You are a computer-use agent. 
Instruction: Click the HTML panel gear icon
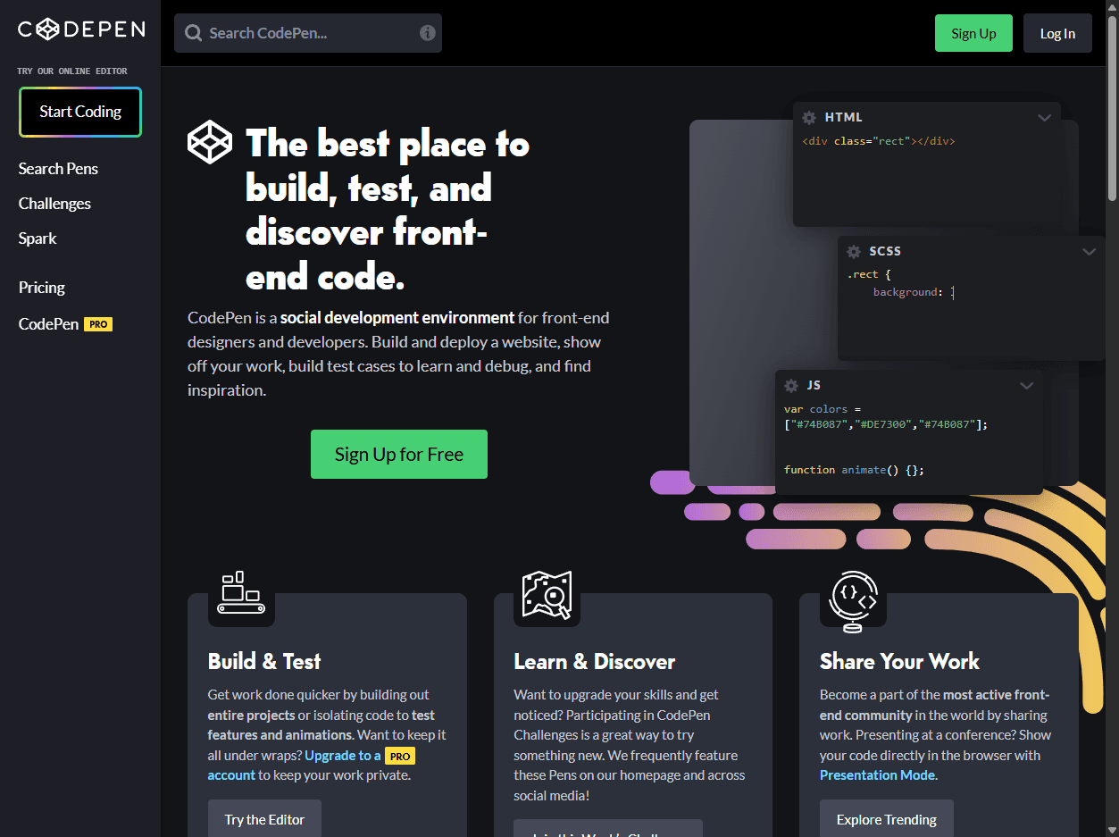809,118
